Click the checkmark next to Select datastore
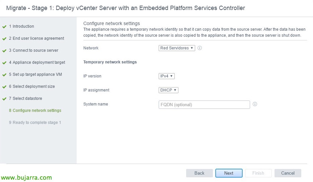Viewport: 313px width, 182px height. pyautogui.click(x=4, y=99)
